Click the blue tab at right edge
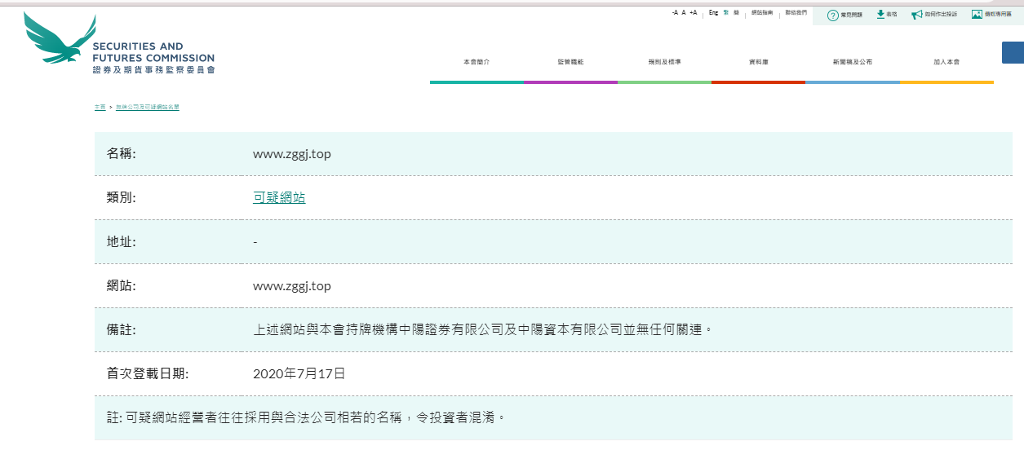The height and width of the screenshot is (459, 1024). coord(1013,52)
